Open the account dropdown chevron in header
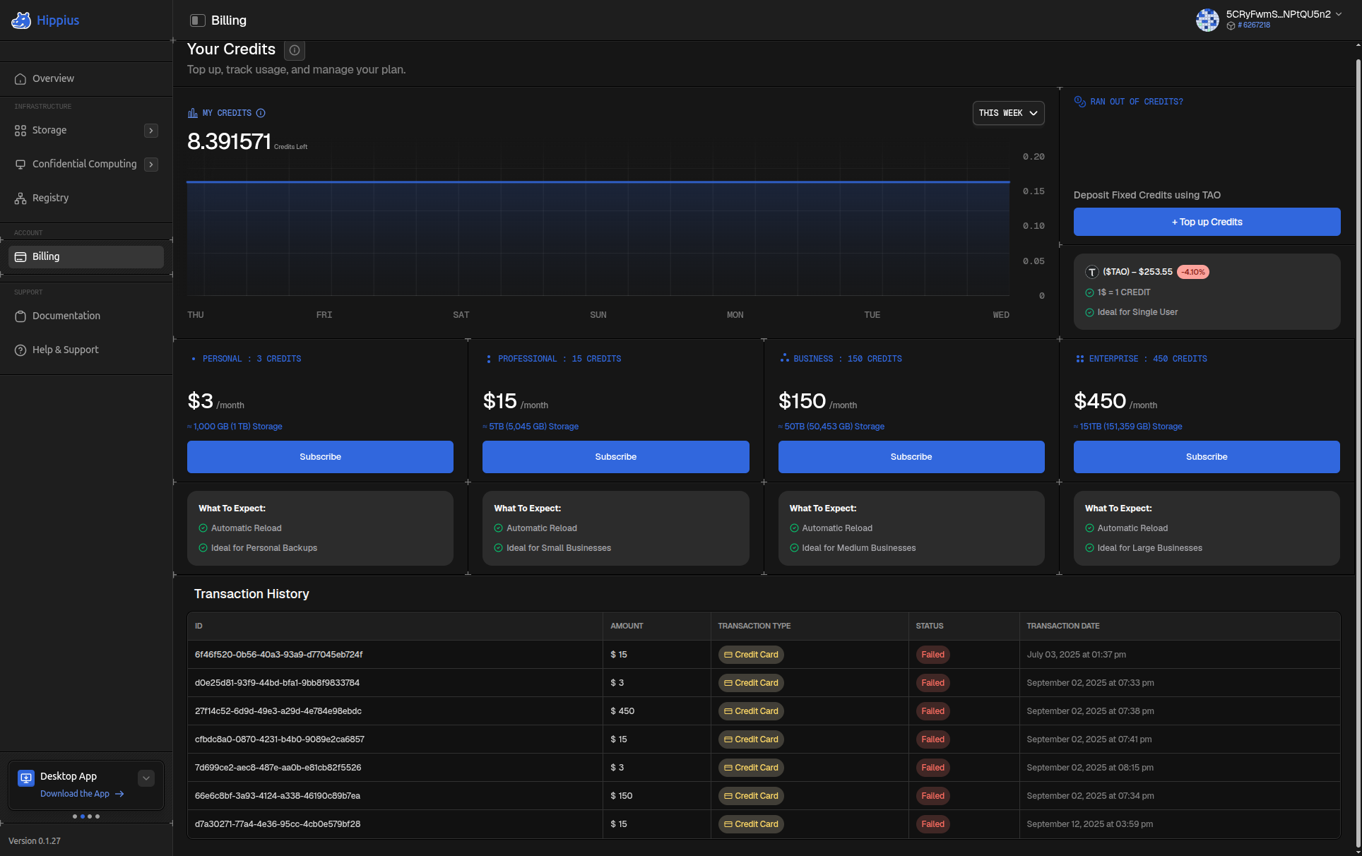The image size is (1362, 856). coord(1339,14)
